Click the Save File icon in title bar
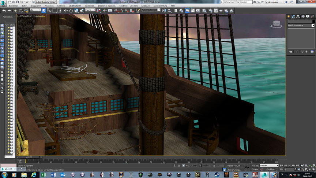Viewport: 316px width, 178px height. [x=17, y=2]
